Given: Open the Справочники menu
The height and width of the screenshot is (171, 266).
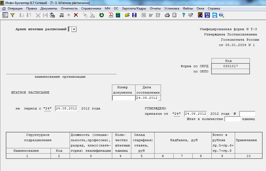Looking at the screenshot, I should (91, 8).
